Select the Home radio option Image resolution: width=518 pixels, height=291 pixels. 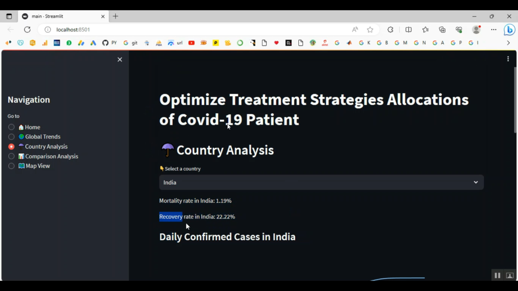pyautogui.click(x=11, y=127)
